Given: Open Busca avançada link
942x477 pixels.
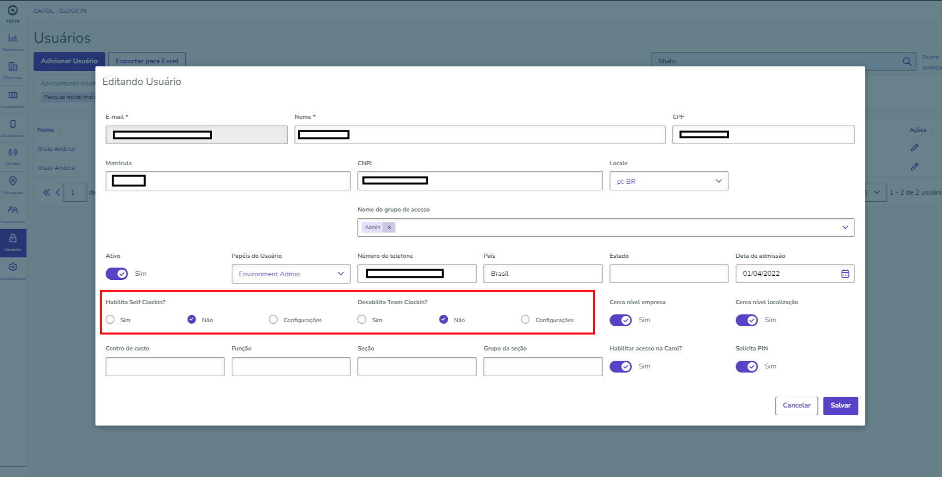Looking at the screenshot, I should click(x=931, y=62).
